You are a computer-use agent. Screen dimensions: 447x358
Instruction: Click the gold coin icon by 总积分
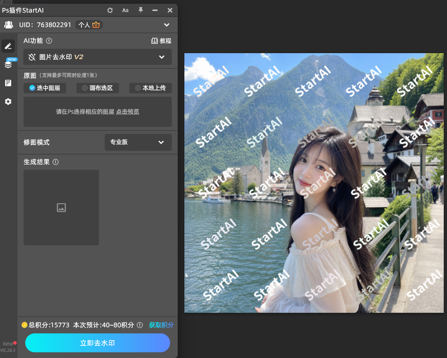click(25, 325)
